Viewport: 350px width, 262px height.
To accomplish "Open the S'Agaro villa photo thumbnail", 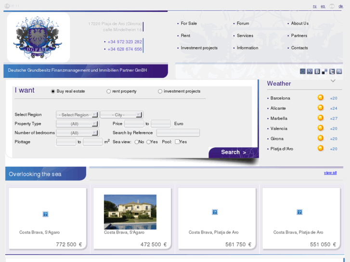I will point(130,212).
